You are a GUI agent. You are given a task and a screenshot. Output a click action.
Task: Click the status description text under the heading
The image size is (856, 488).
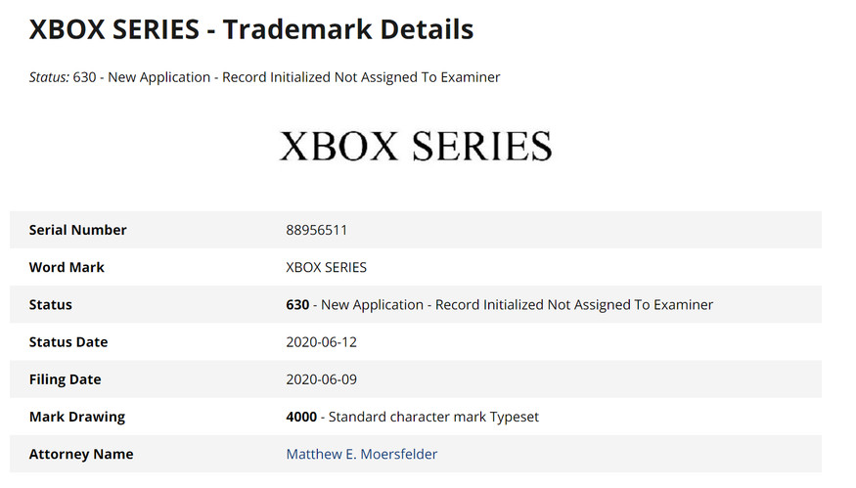pyautogui.click(x=303, y=77)
